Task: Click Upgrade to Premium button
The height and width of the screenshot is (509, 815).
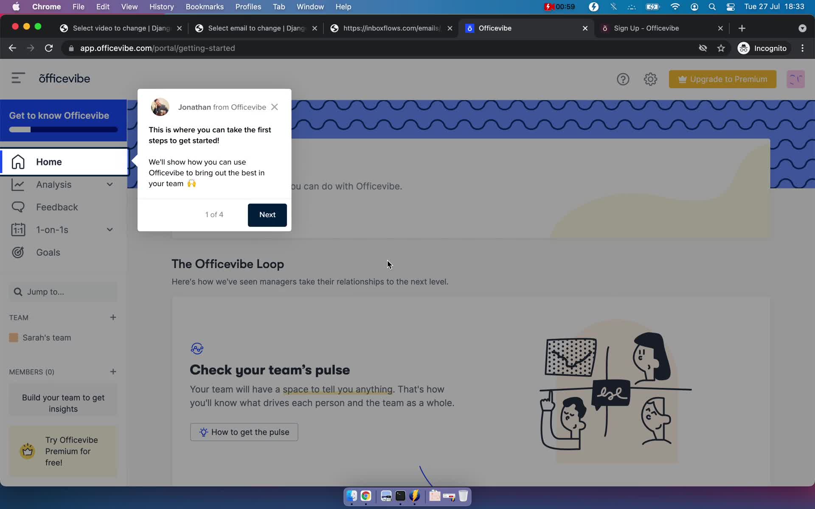Action: 723,78
